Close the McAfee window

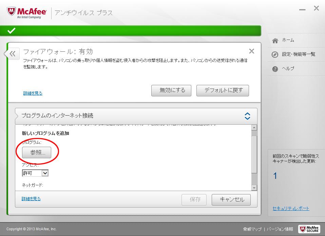click(316, 8)
